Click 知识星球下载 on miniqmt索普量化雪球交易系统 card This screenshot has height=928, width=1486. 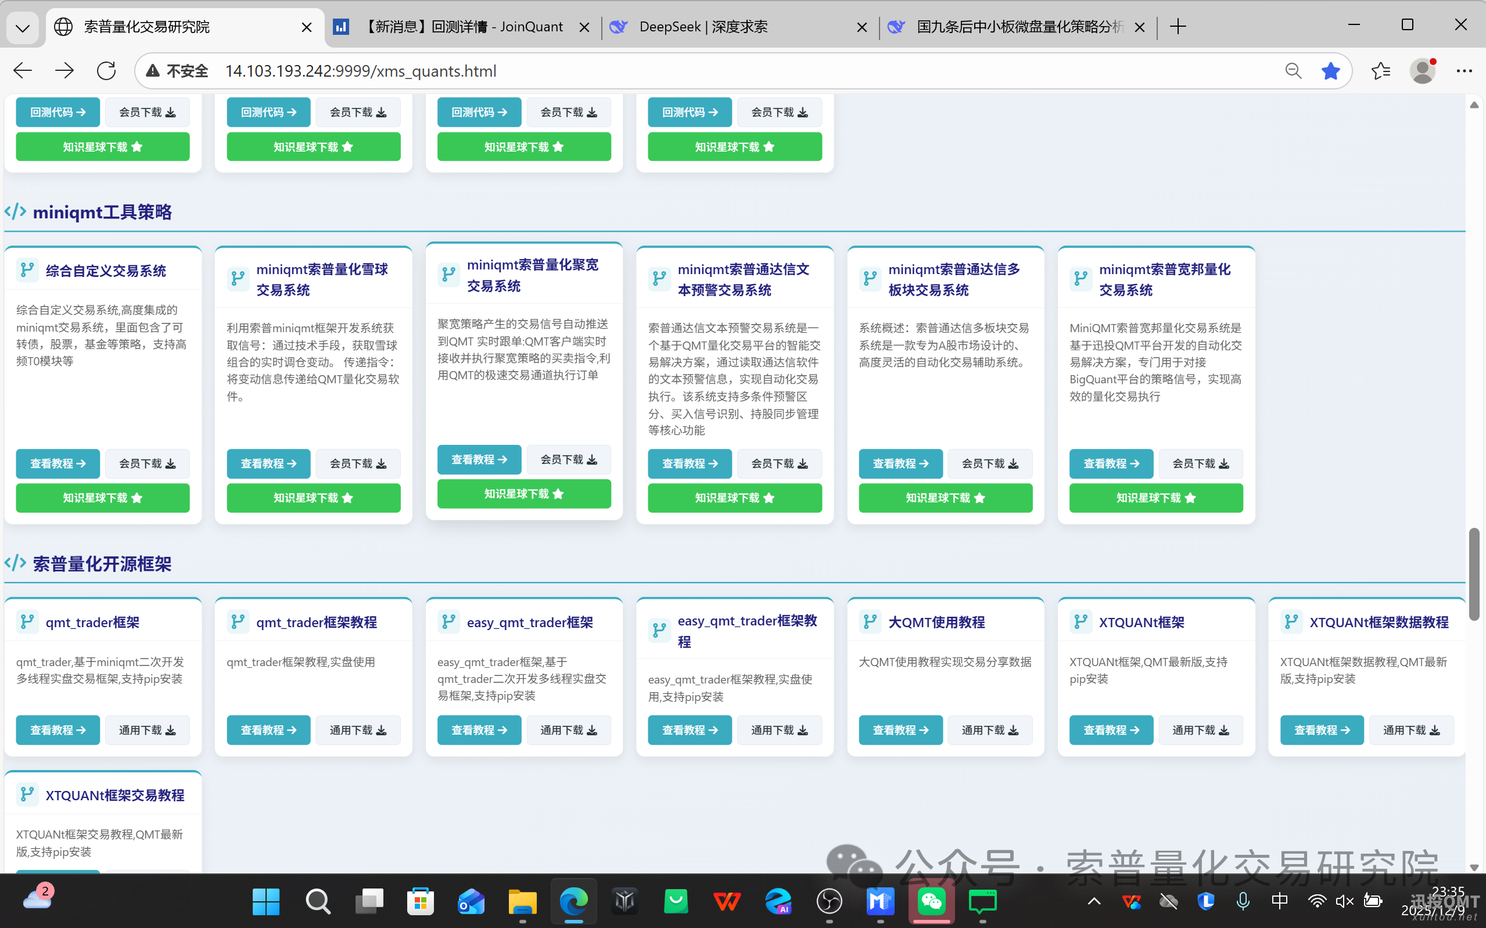(x=314, y=498)
